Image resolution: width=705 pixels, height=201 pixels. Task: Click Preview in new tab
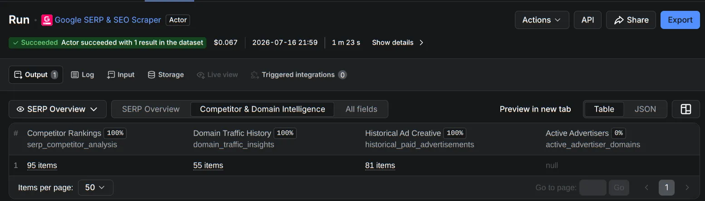[535, 109]
